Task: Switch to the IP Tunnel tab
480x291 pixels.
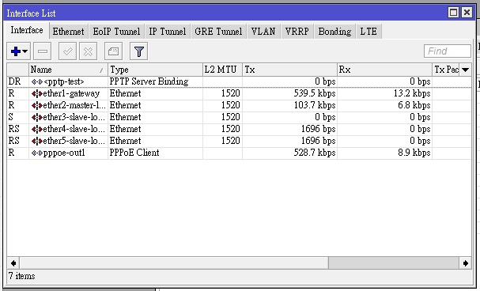Action: 167,32
